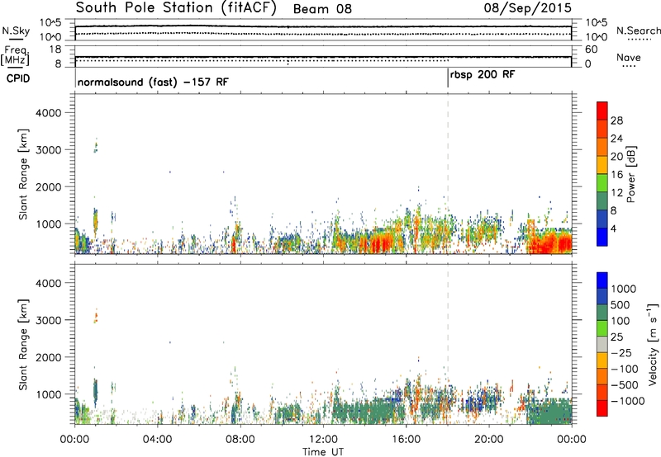Click the Freq. [MHz] axis label
Image resolution: width=661 pixels, height=457 pixels.
(15, 56)
